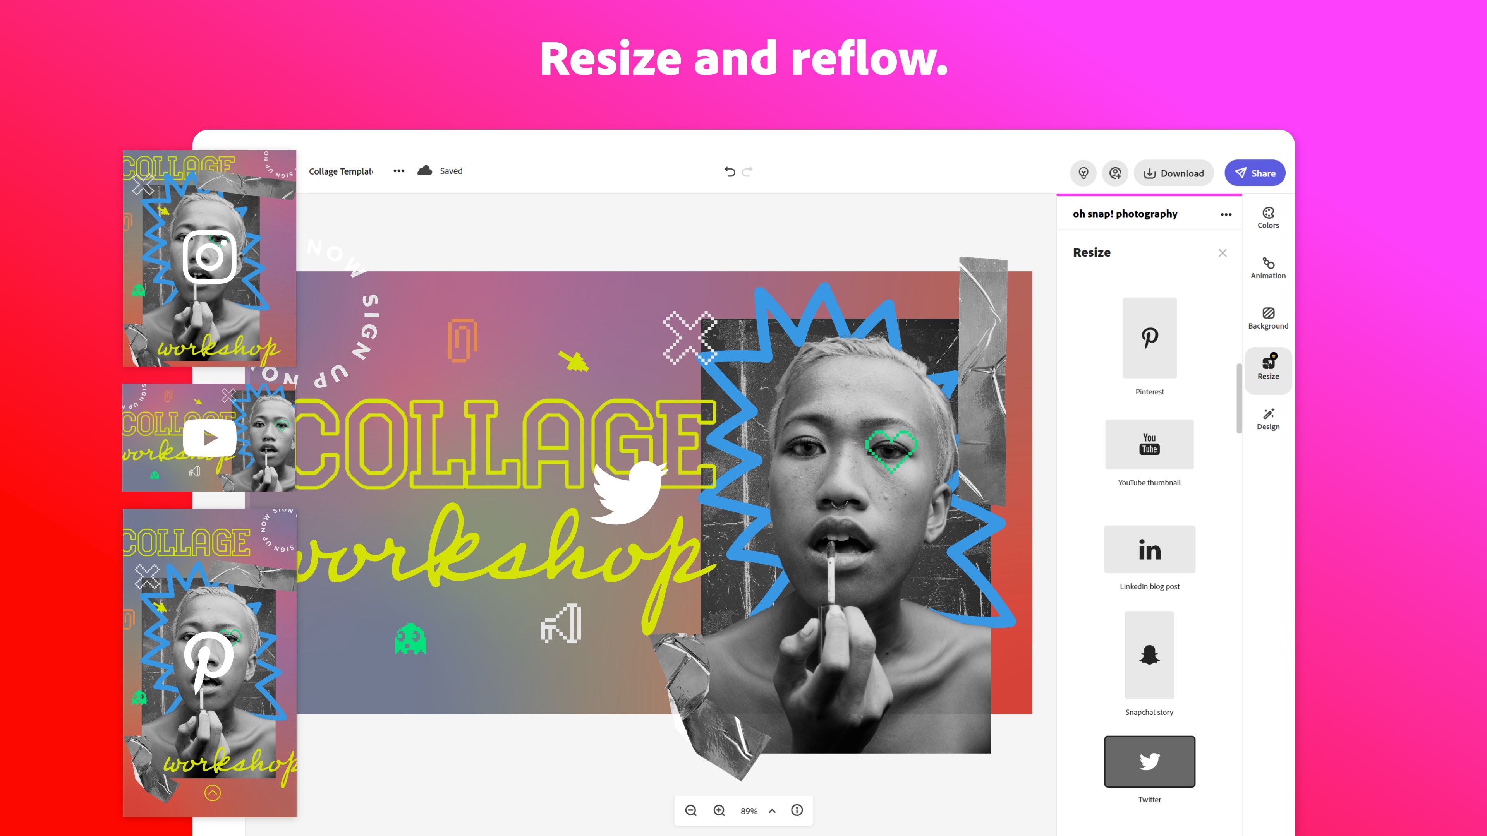Zoom out with the minus magnifier

click(690, 810)
